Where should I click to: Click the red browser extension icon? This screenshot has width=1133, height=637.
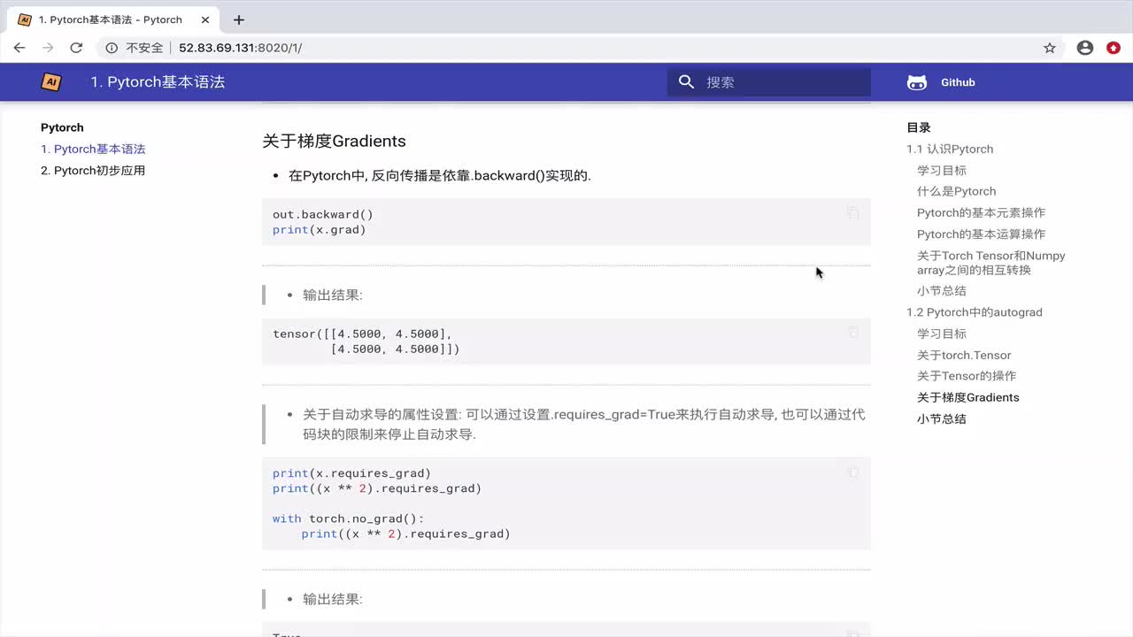tap(1114, 48)
